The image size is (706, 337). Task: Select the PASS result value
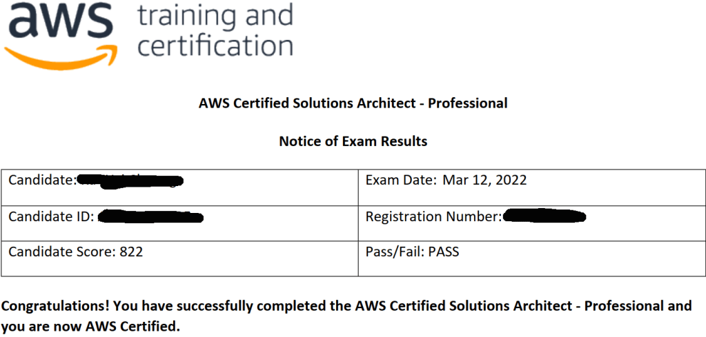[x=444, y=252]
